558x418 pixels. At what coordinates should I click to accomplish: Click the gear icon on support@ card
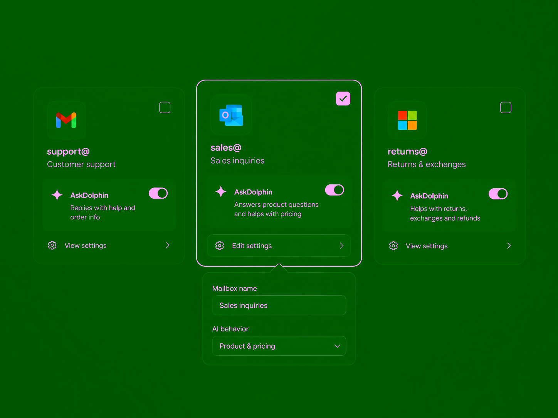click(x=52, y=245)
